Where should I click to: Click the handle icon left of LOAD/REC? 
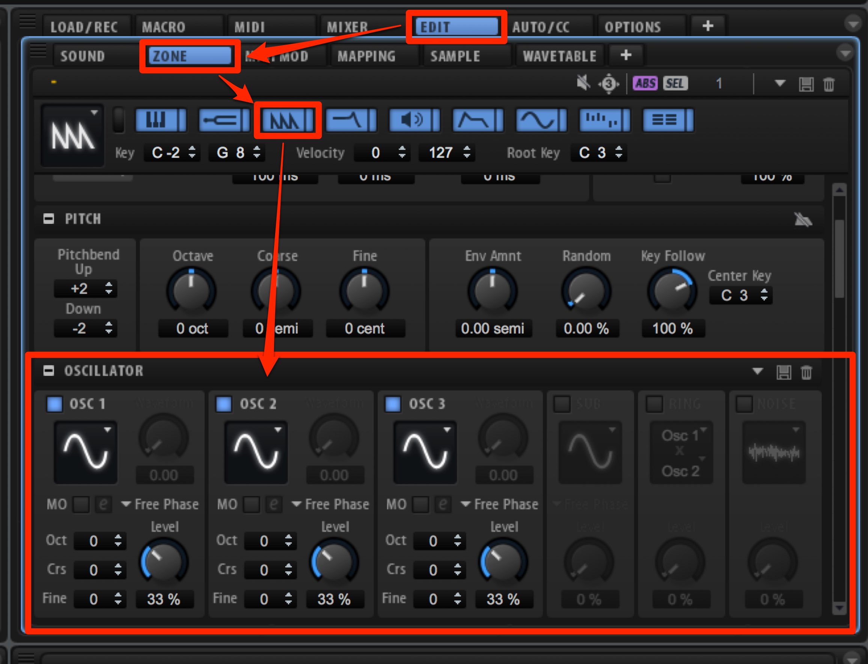[x=28, y=21]
